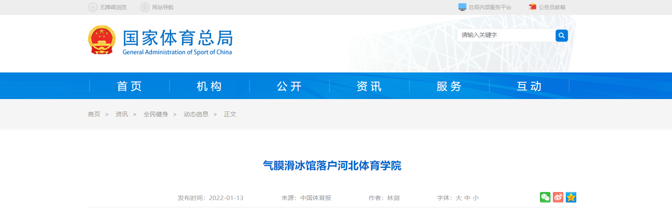672x221 pixels.
Task: Go to 首页 in breadcrumb
Action: (94, 114)
